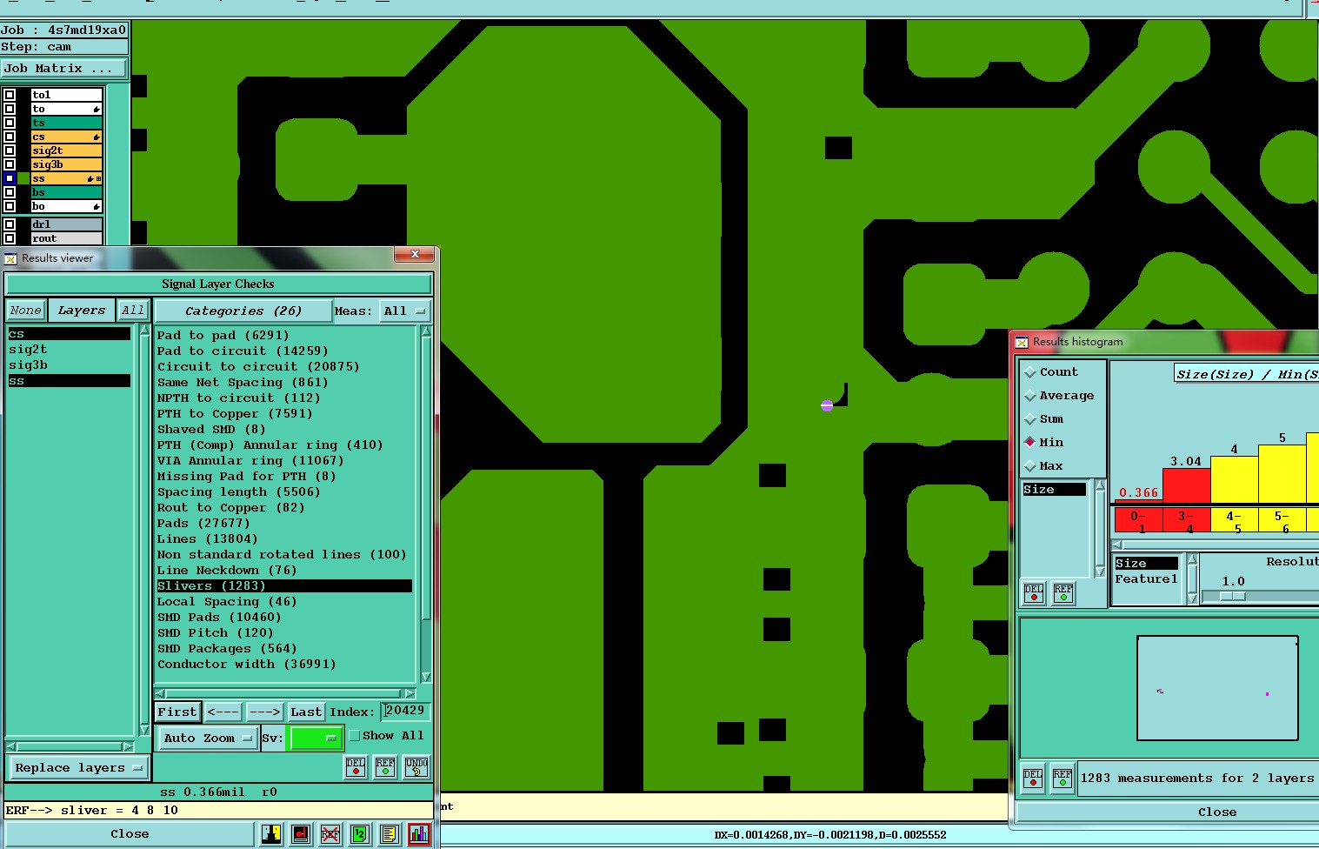Click the pencil icon on the 'to' layer row
This screenshot has width=1319, height=849.
pos(96,109)
